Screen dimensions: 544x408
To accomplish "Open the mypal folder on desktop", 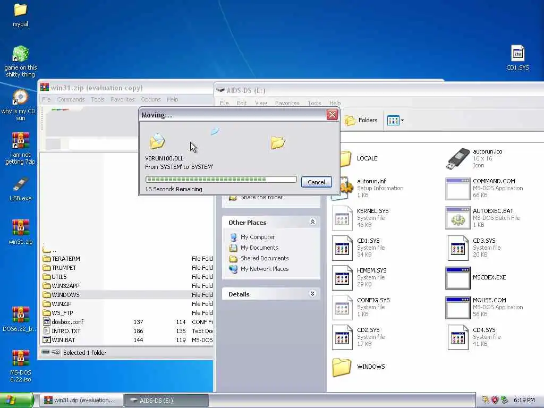I will pyautogui.click(x=20, y=14).
